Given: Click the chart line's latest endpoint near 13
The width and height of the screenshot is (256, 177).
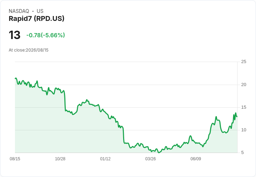Looking at the screenshot, I should [x=237, y=116].
